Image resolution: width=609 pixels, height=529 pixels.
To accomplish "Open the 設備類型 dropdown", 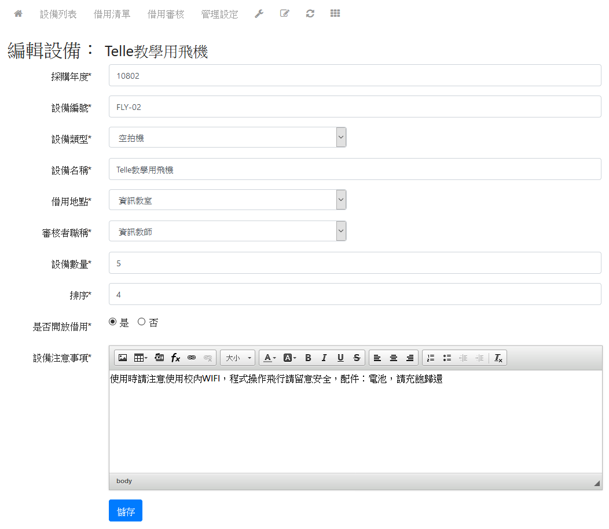I will [x=228, y=138].
